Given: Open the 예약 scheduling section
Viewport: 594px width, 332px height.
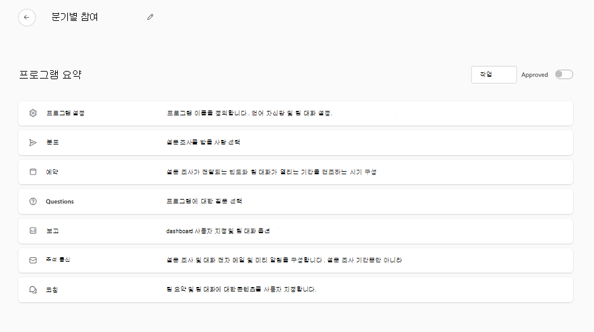Looking at the screenshot, I should 296,172.
